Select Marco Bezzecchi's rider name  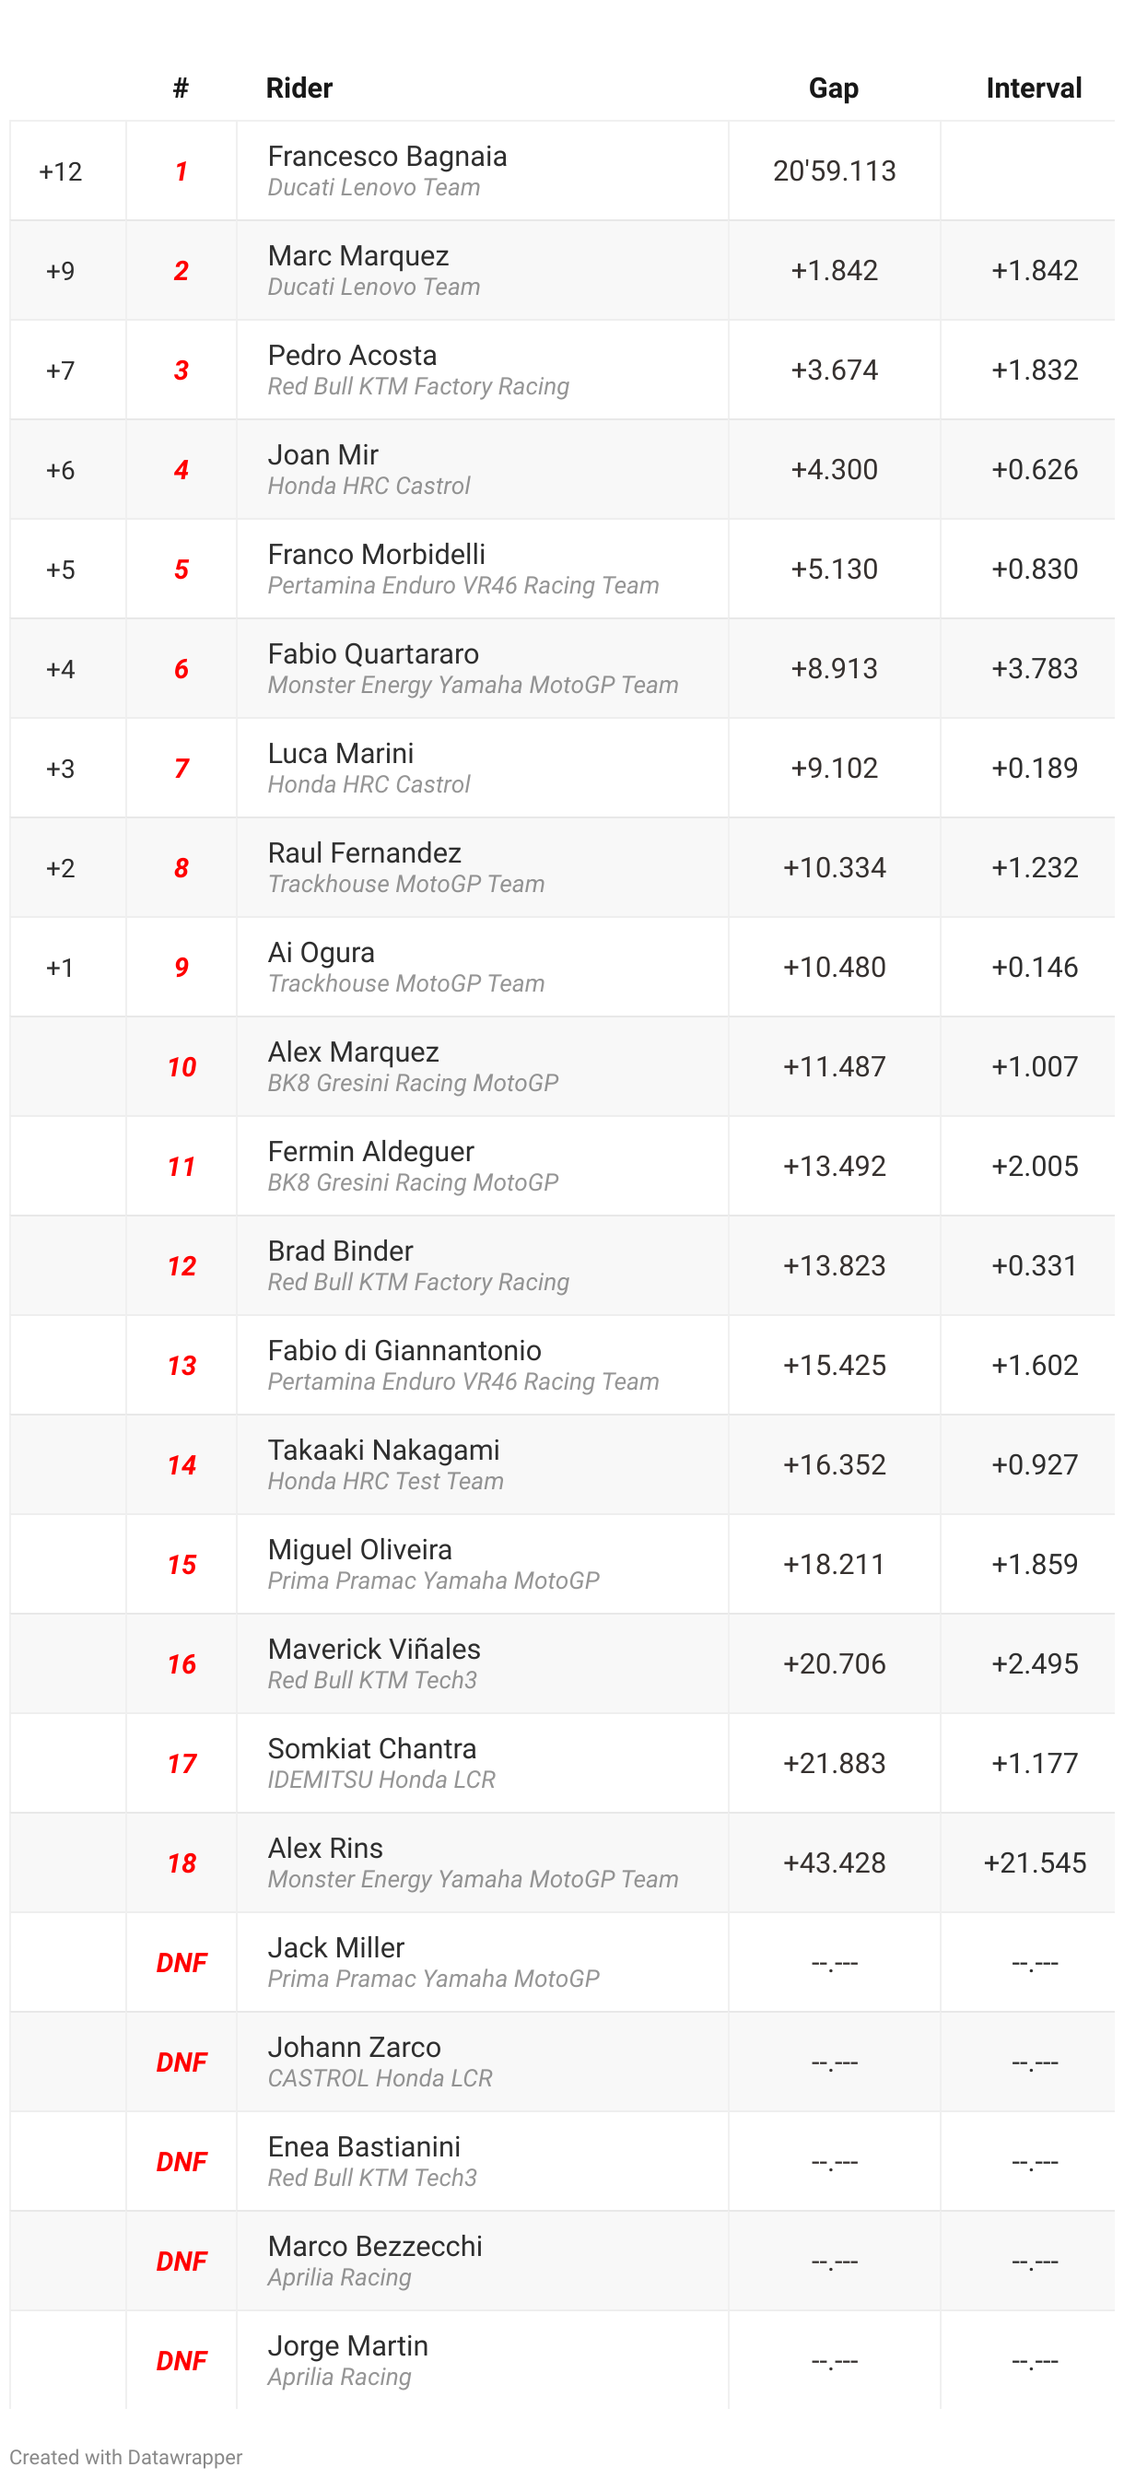click(374, 2246)
